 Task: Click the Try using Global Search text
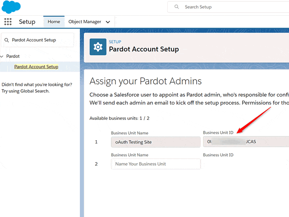[26, 91]
